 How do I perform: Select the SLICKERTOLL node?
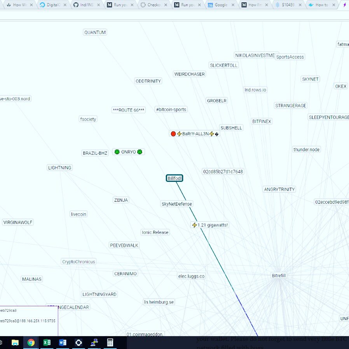coord(224,65)
